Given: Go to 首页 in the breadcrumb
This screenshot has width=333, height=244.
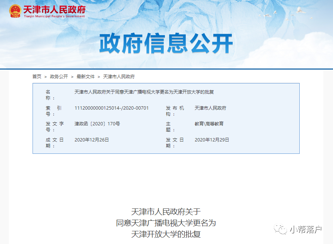Looking at the screenshot, I should pyautogui.click(x=37, y=76).
